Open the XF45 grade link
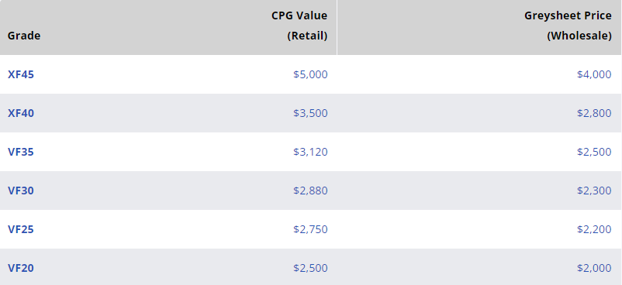The height and width of the screenshot is (285, 622). coord(21,74)
